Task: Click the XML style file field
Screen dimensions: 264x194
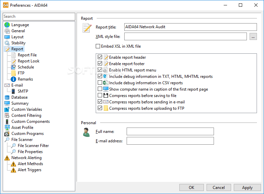Action: (185, 36)
